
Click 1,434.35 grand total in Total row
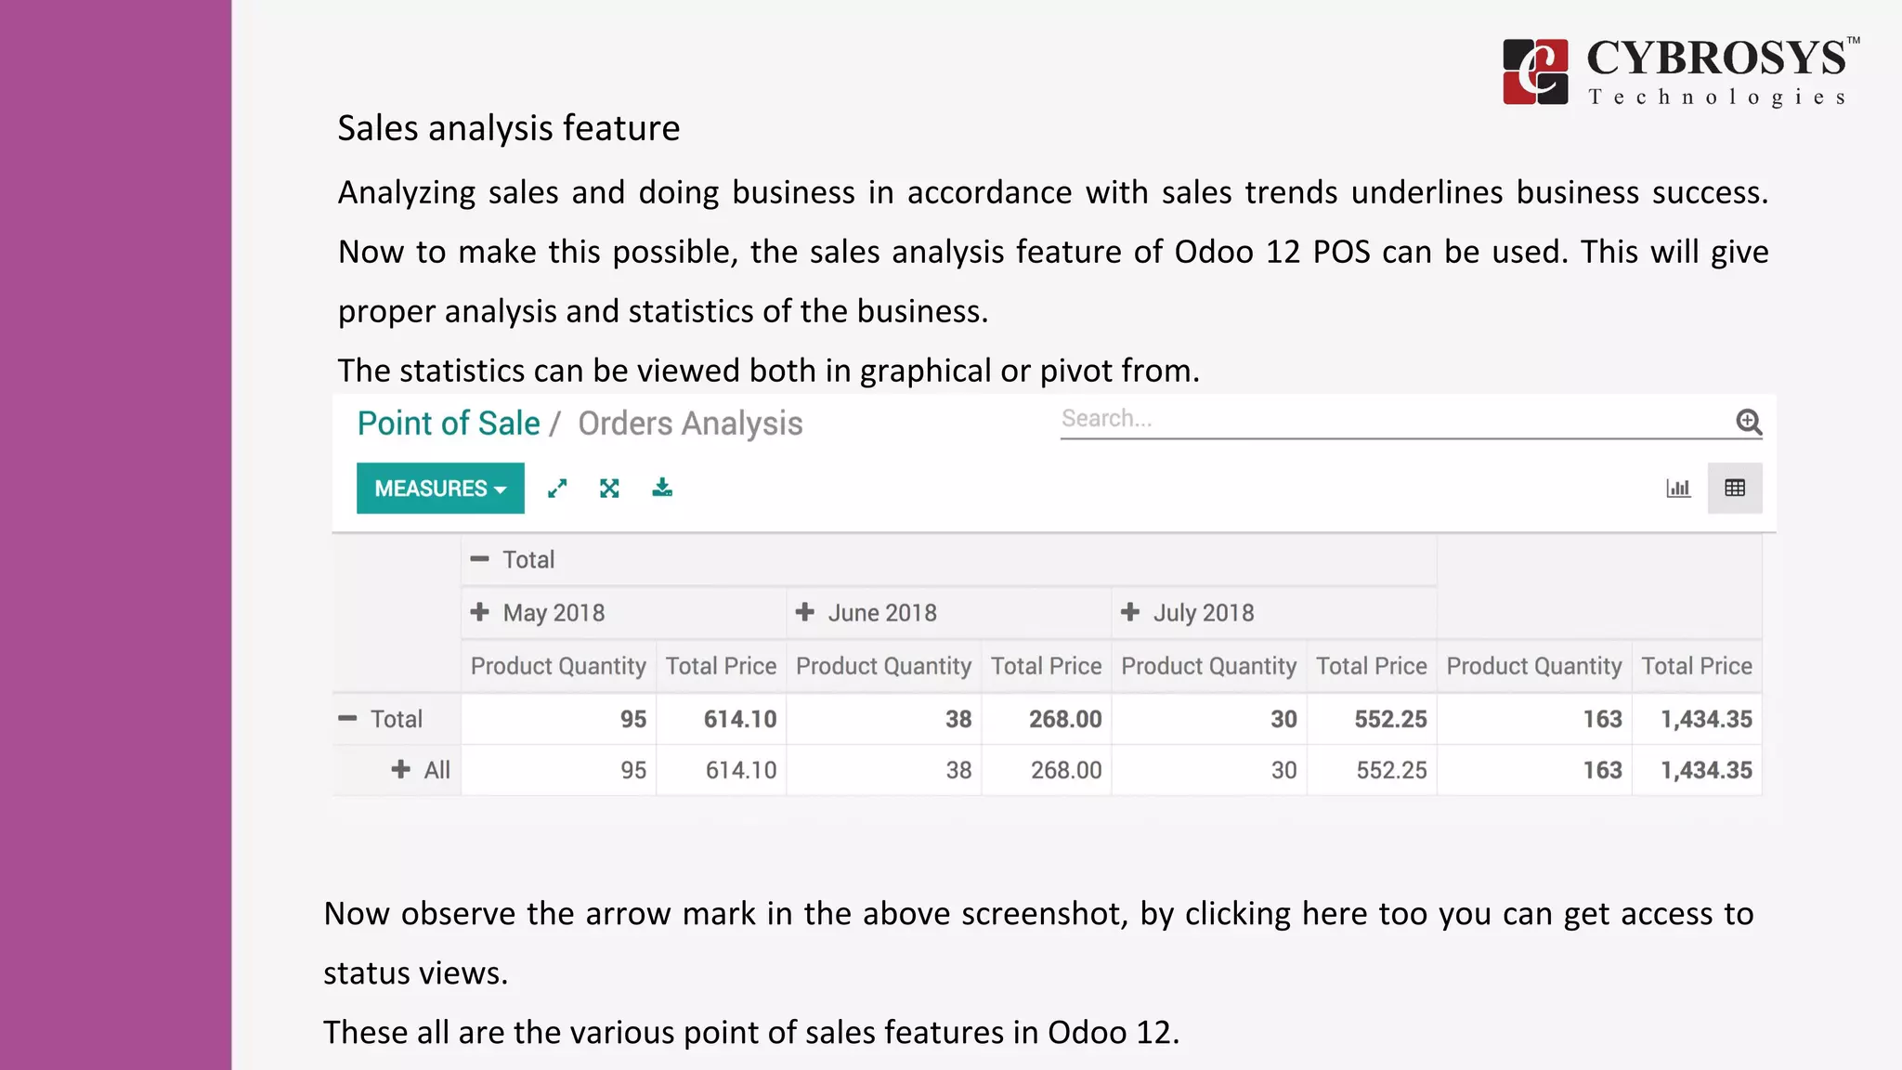tap(1706, 719)
